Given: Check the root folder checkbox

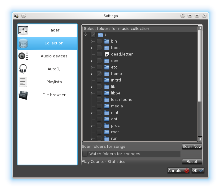Looking at the screenshot, I should click(x=99, y=132).
